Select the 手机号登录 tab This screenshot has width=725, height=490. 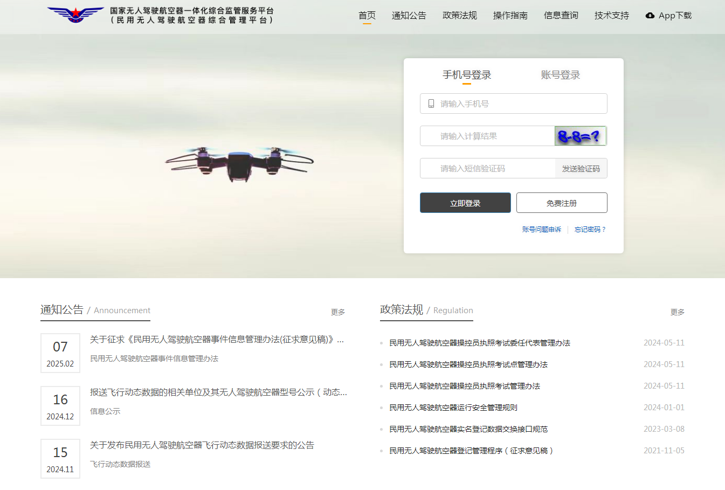click(467, 75)
